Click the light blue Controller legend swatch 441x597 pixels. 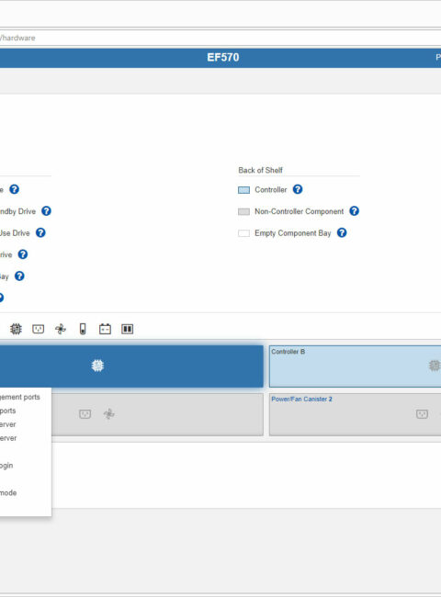pyautogui.click(x=243, y=190)
